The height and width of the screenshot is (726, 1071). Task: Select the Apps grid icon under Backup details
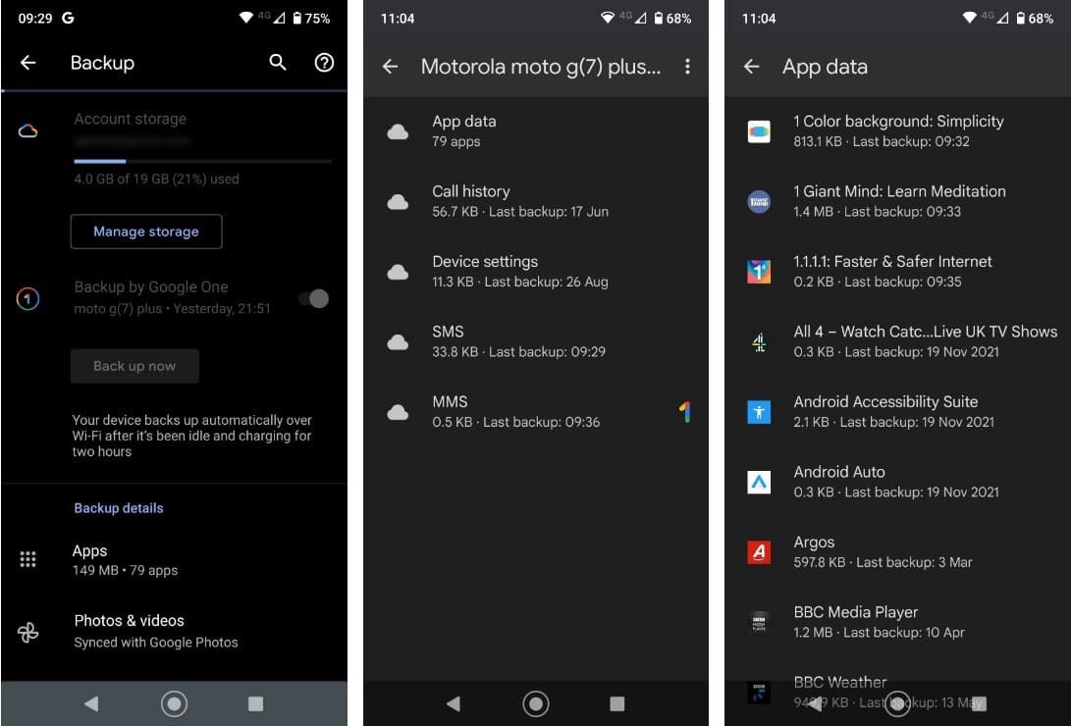pyautogui.click(x=27, y=559)
